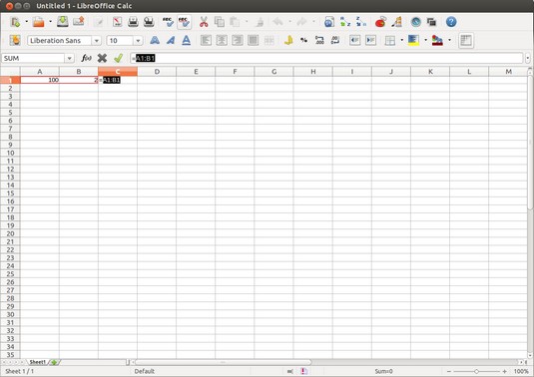Open the Function Wizard f(x)
The height and width of the screenshot is (377, 534).
[x=86, y=59]
